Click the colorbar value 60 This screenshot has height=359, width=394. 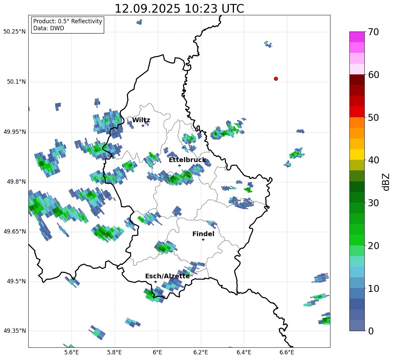click(373, 75)
